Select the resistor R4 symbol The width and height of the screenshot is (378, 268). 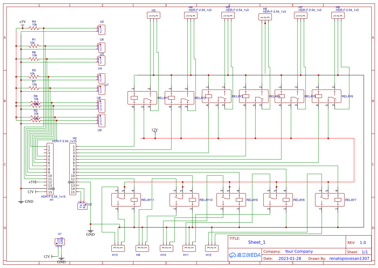[x=33, y=28]
